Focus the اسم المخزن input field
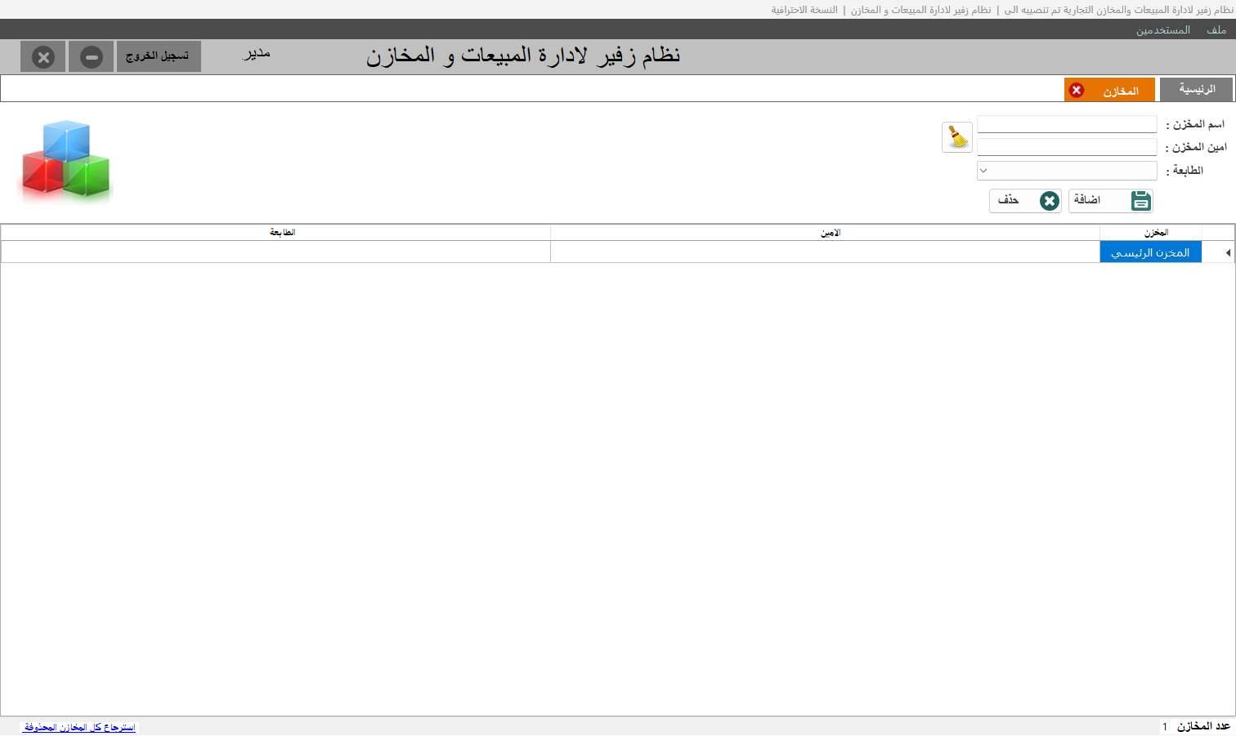 pos(1067,124)
